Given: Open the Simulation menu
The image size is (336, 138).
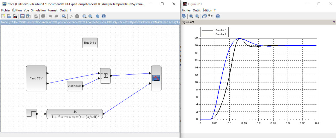Looking at the screenshot, I should click(x=38, y=10).
